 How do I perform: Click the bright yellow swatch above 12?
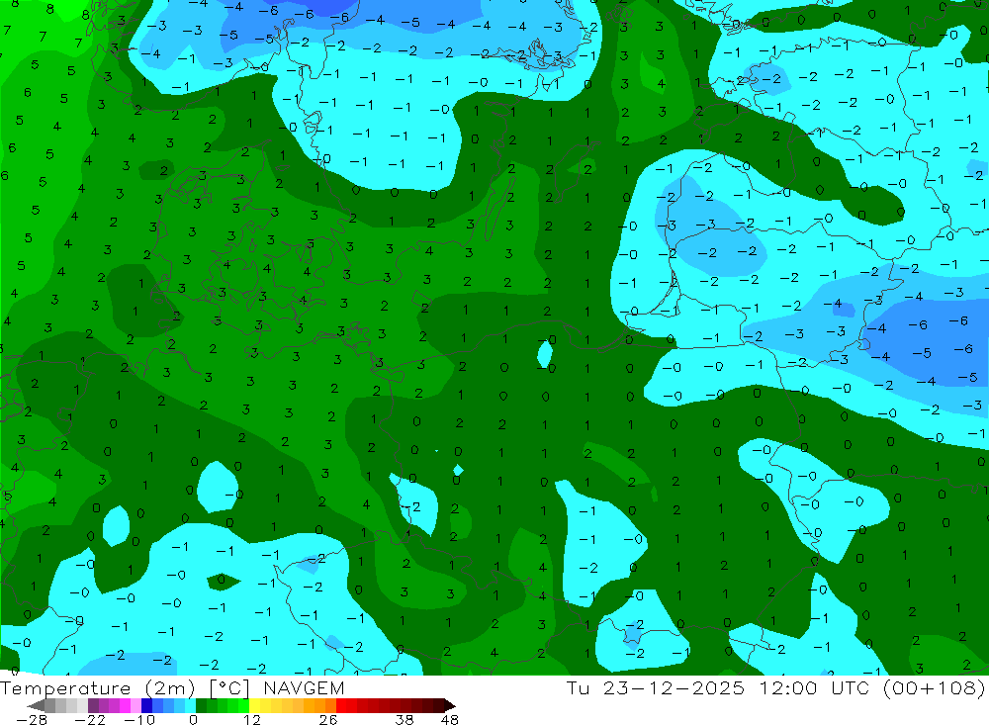tap(254, 705)
